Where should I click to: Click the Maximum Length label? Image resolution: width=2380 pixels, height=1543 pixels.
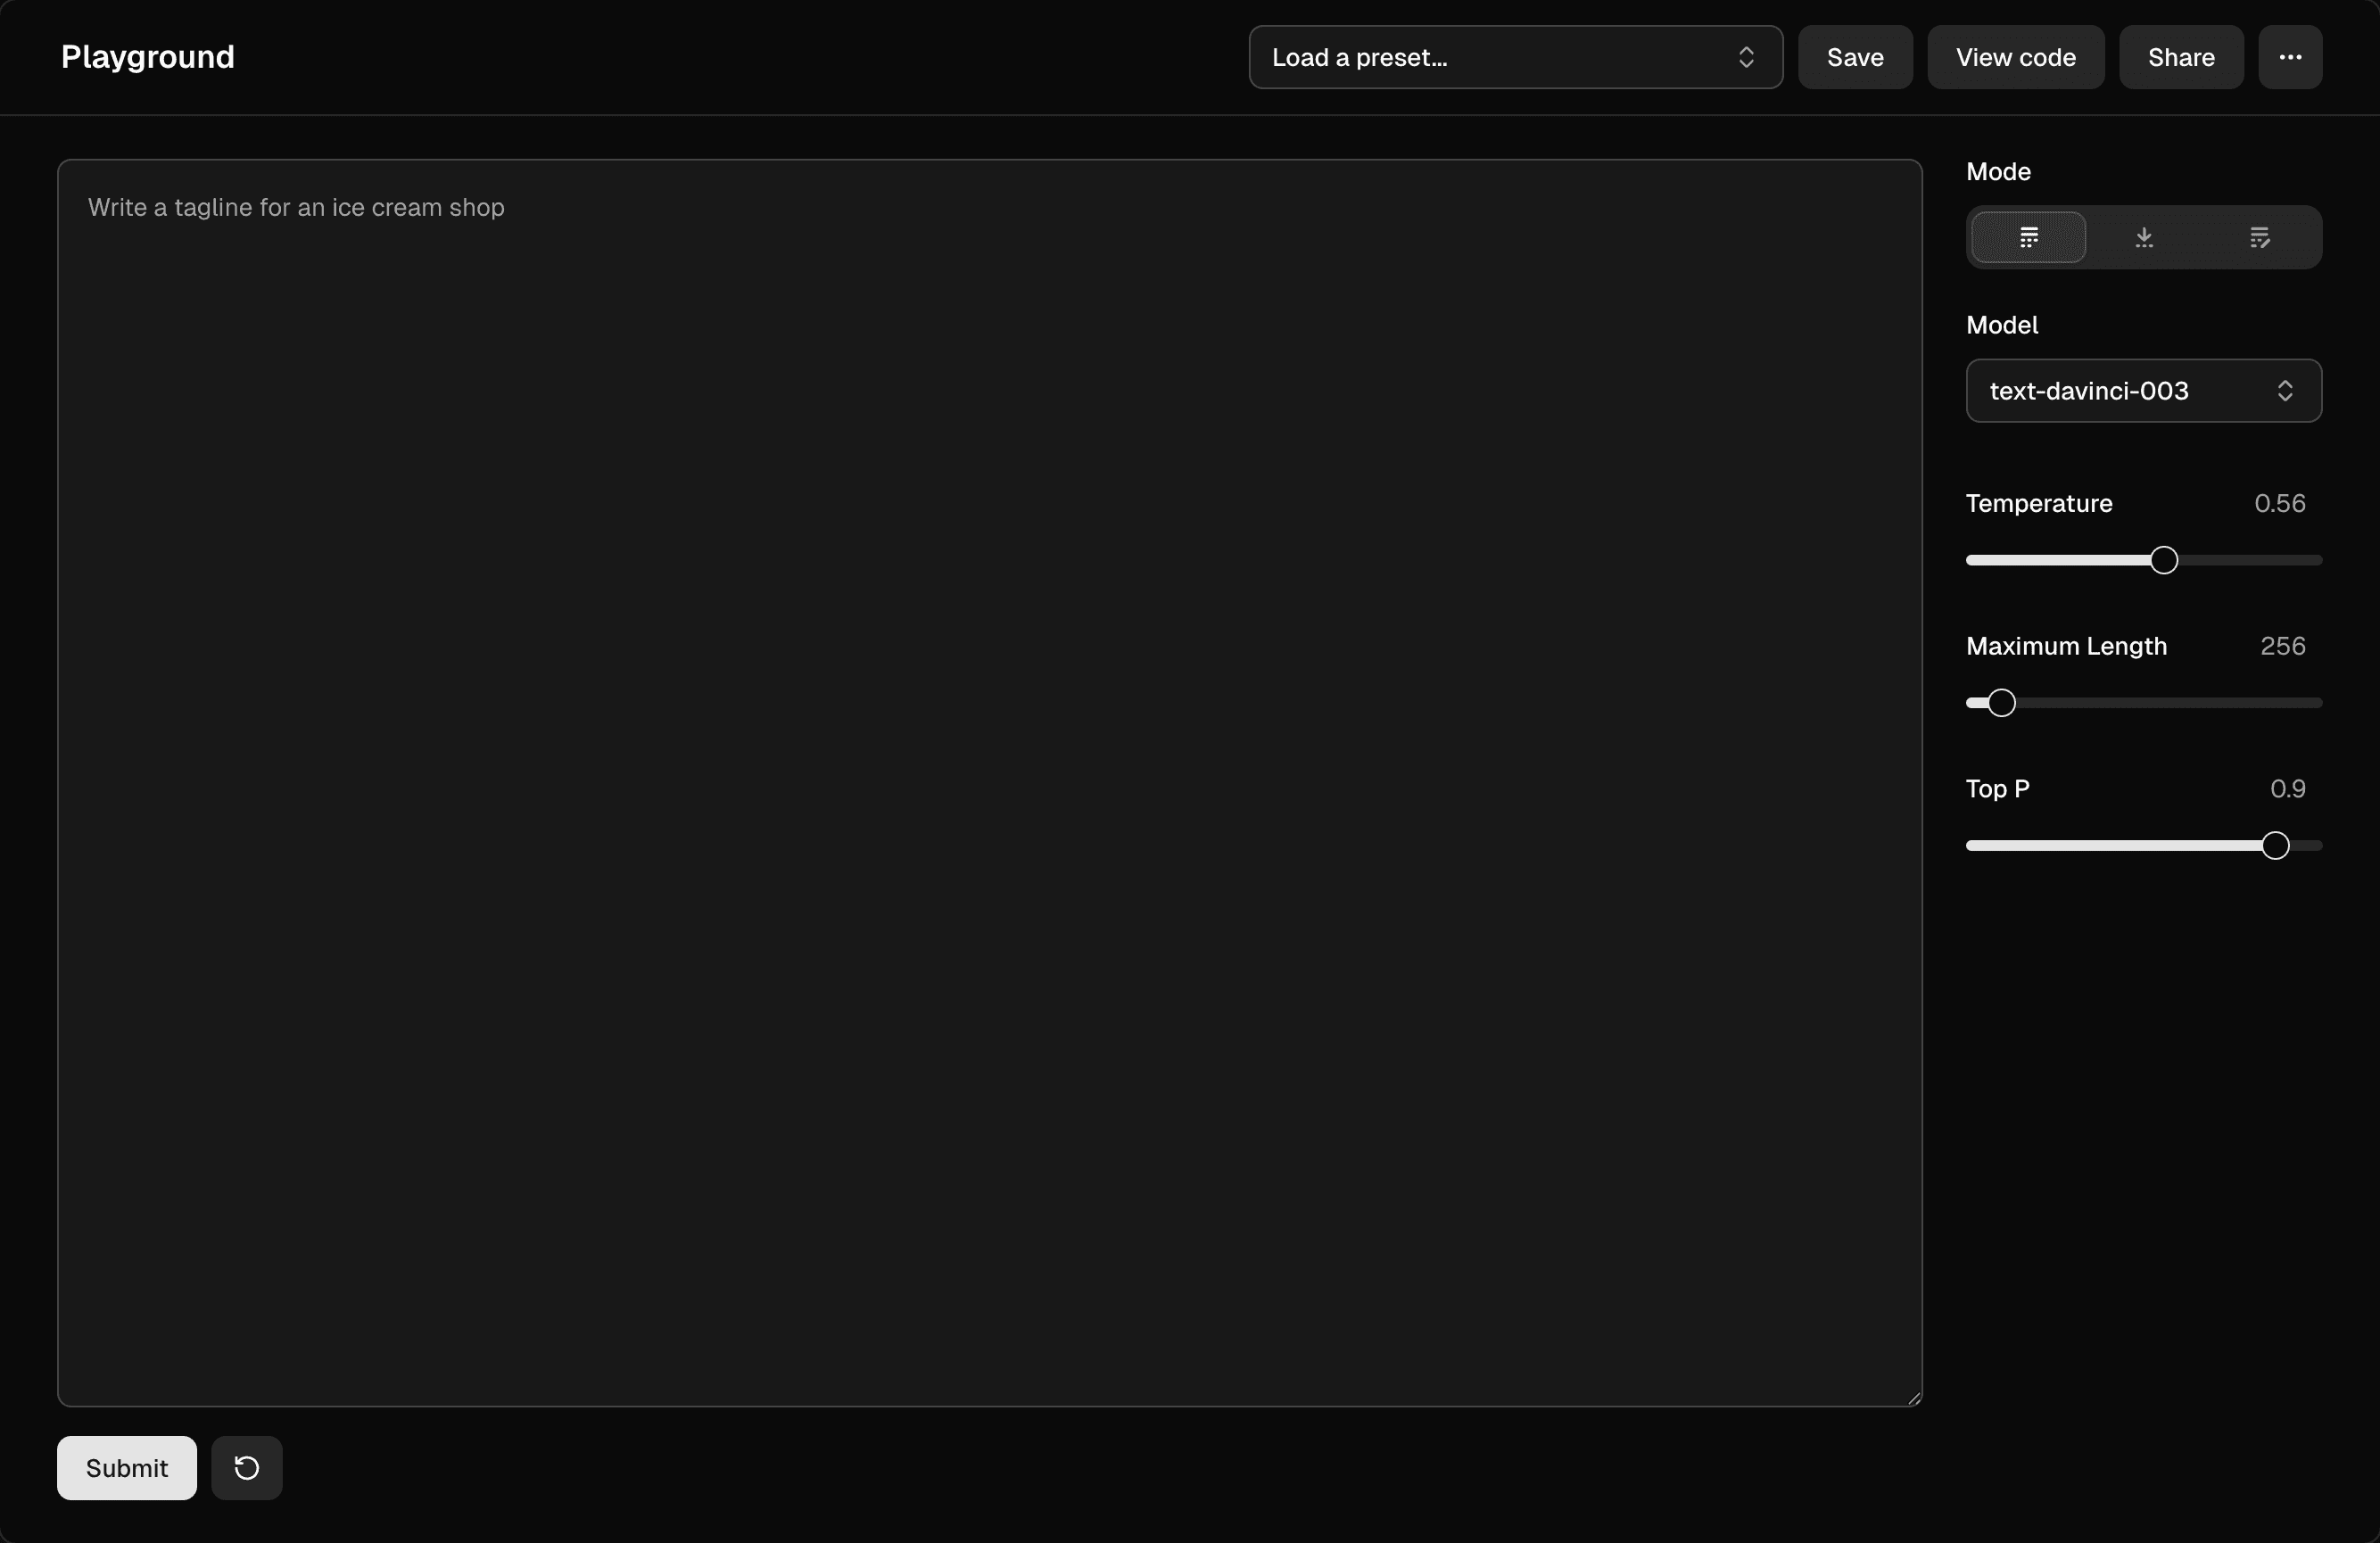2066,646
